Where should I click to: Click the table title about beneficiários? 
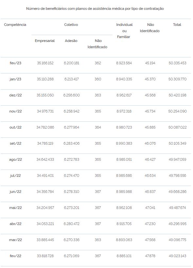(x=95, y=9)
